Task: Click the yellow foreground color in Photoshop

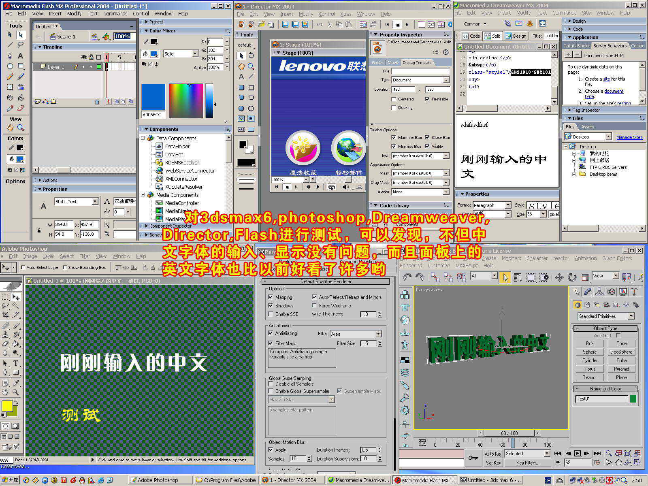Action: [x=7, y=406]
